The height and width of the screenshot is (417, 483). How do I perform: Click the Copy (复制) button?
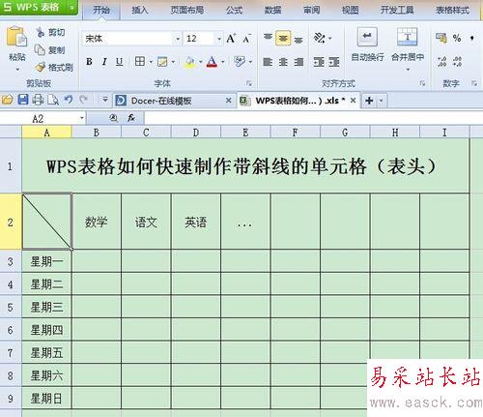tap(50, 50)
